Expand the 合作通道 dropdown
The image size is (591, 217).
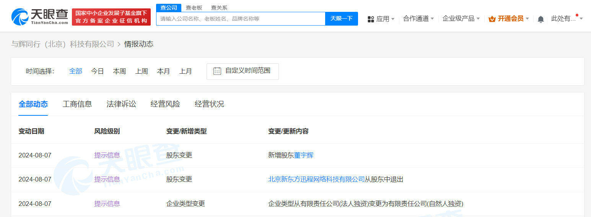418,19
